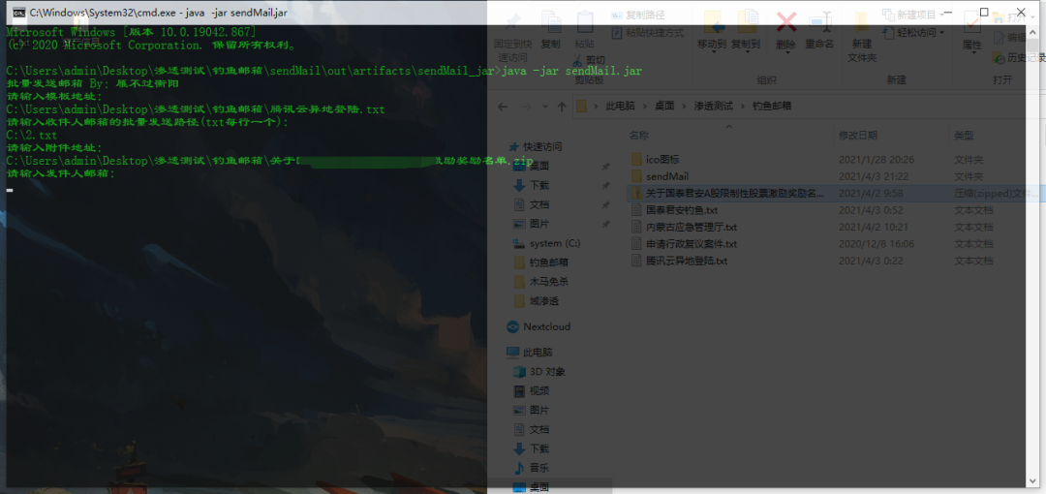This screenshot has width=1046, height=494.
Task: Open 视频 (Videos) under 此电脑
Action: click(x=531, y=390)
